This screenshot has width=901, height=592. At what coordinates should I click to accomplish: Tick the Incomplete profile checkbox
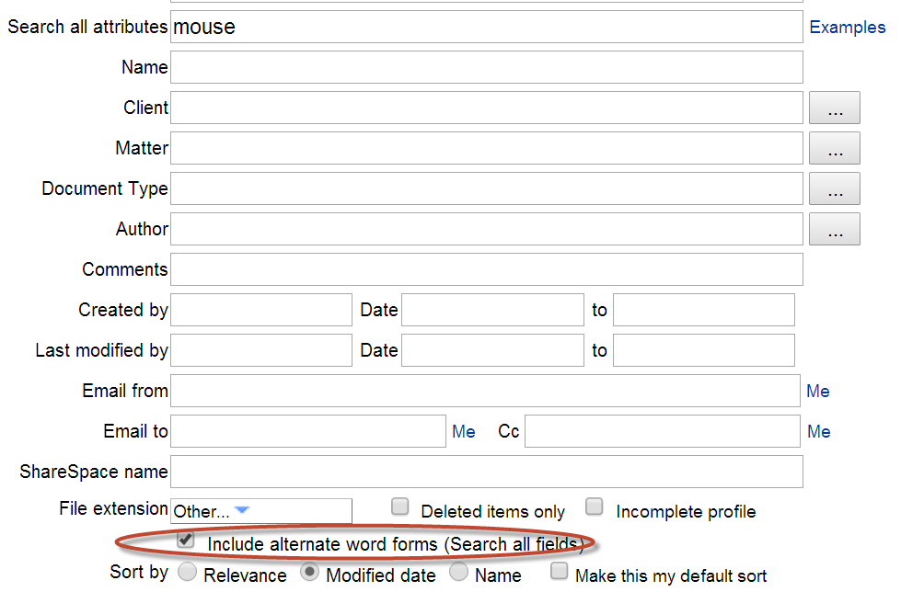coord(595,507)
